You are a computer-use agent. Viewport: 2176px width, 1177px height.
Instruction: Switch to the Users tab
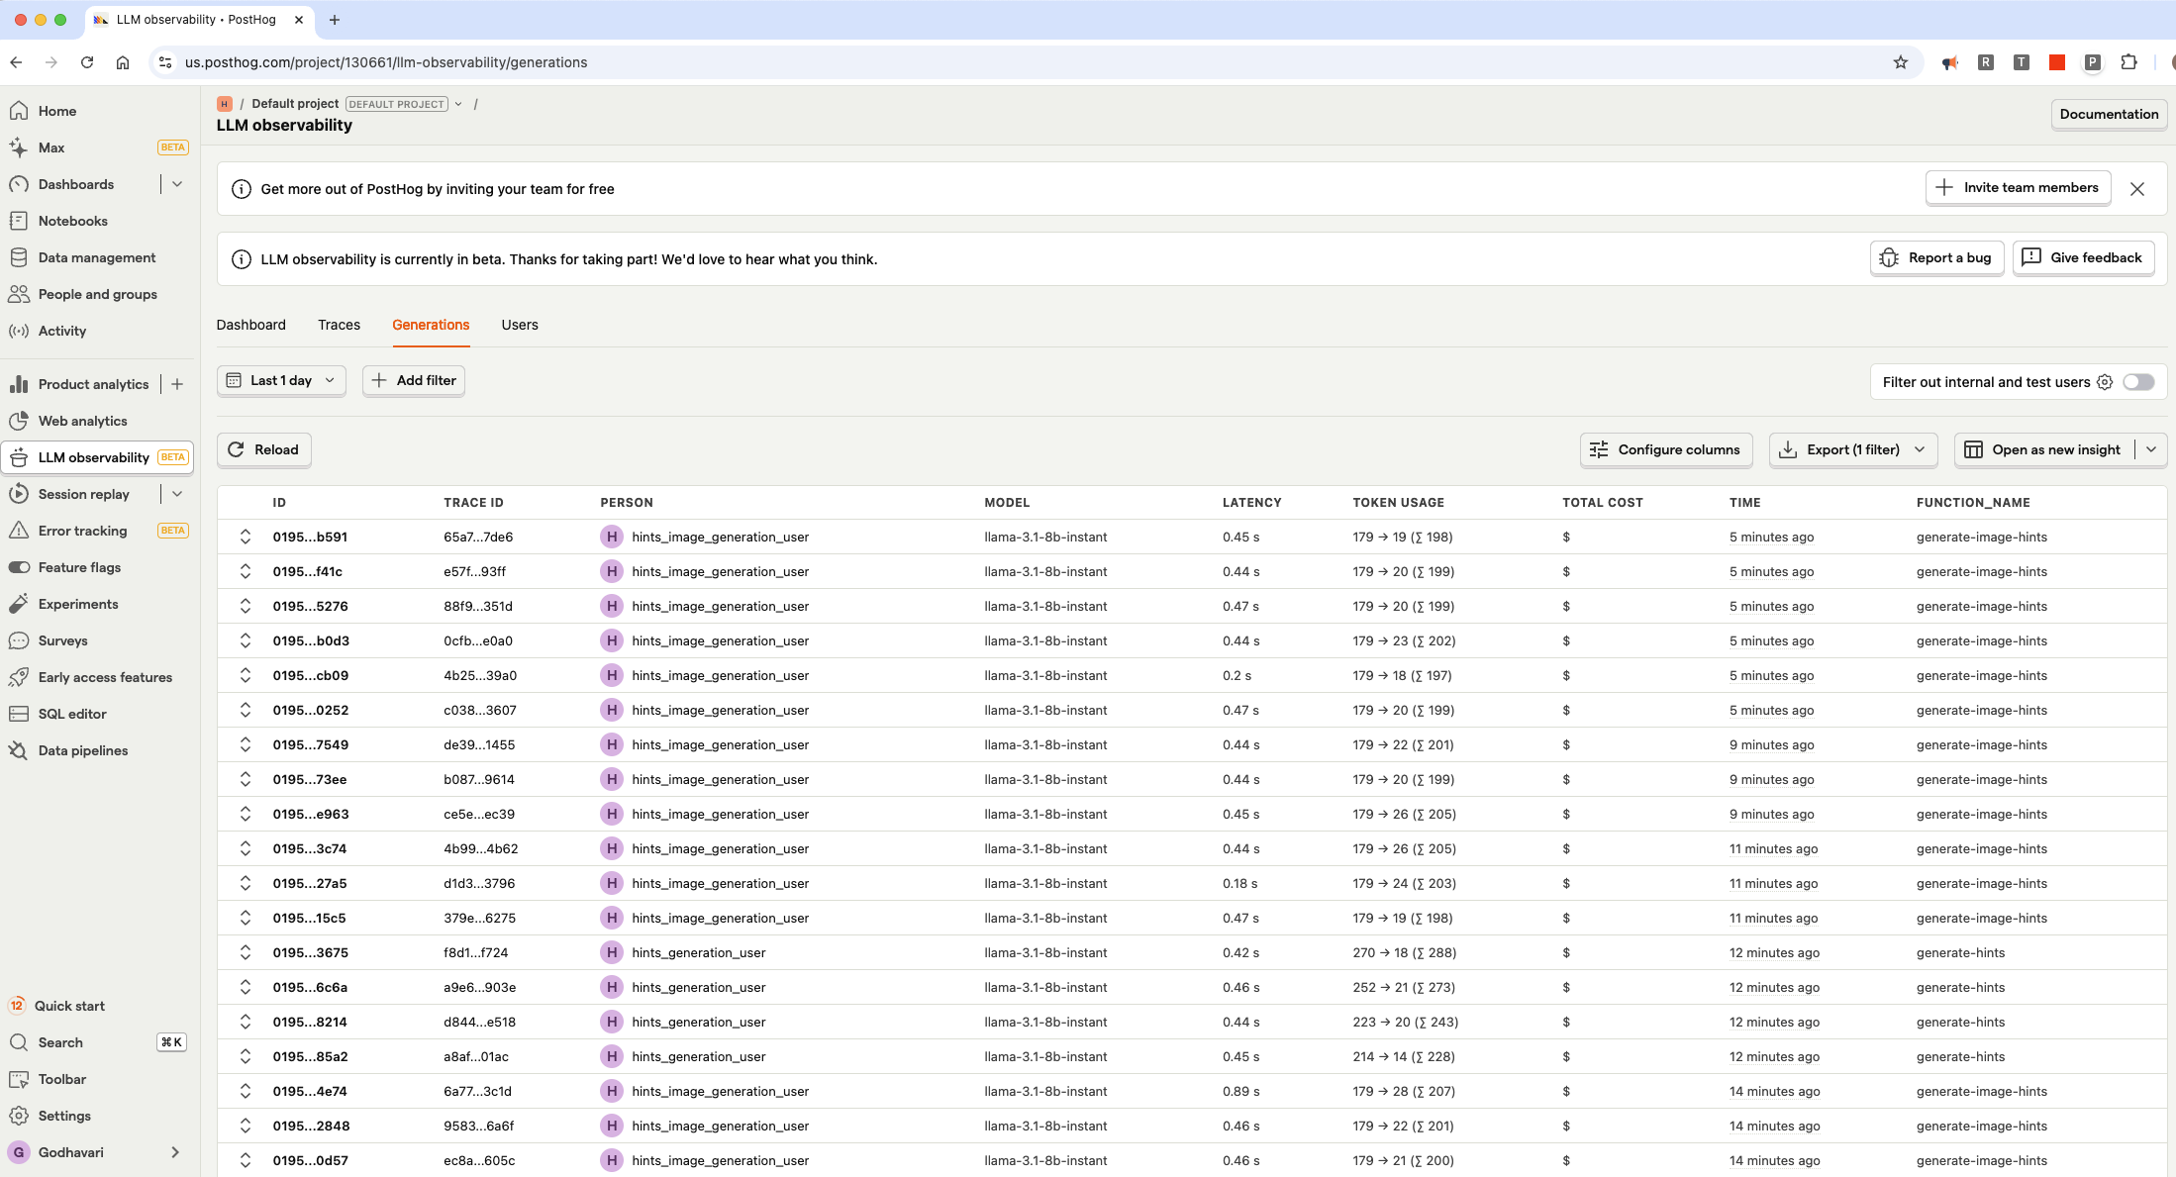click(520, 325)
